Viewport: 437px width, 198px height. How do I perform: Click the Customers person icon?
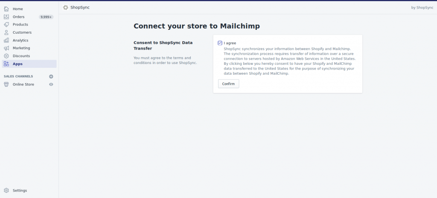[x=6, y=32]
